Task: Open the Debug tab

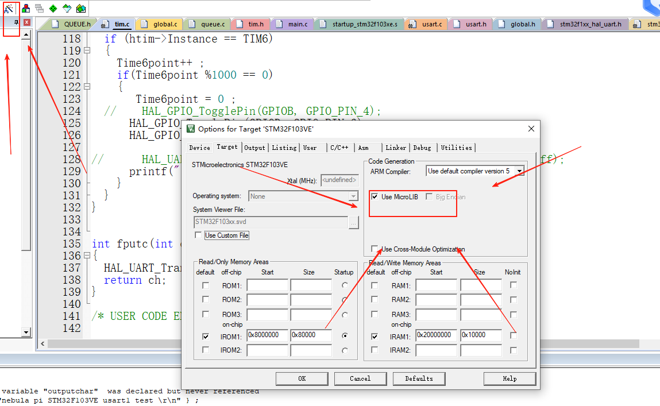Action: (x=422, y=148)
